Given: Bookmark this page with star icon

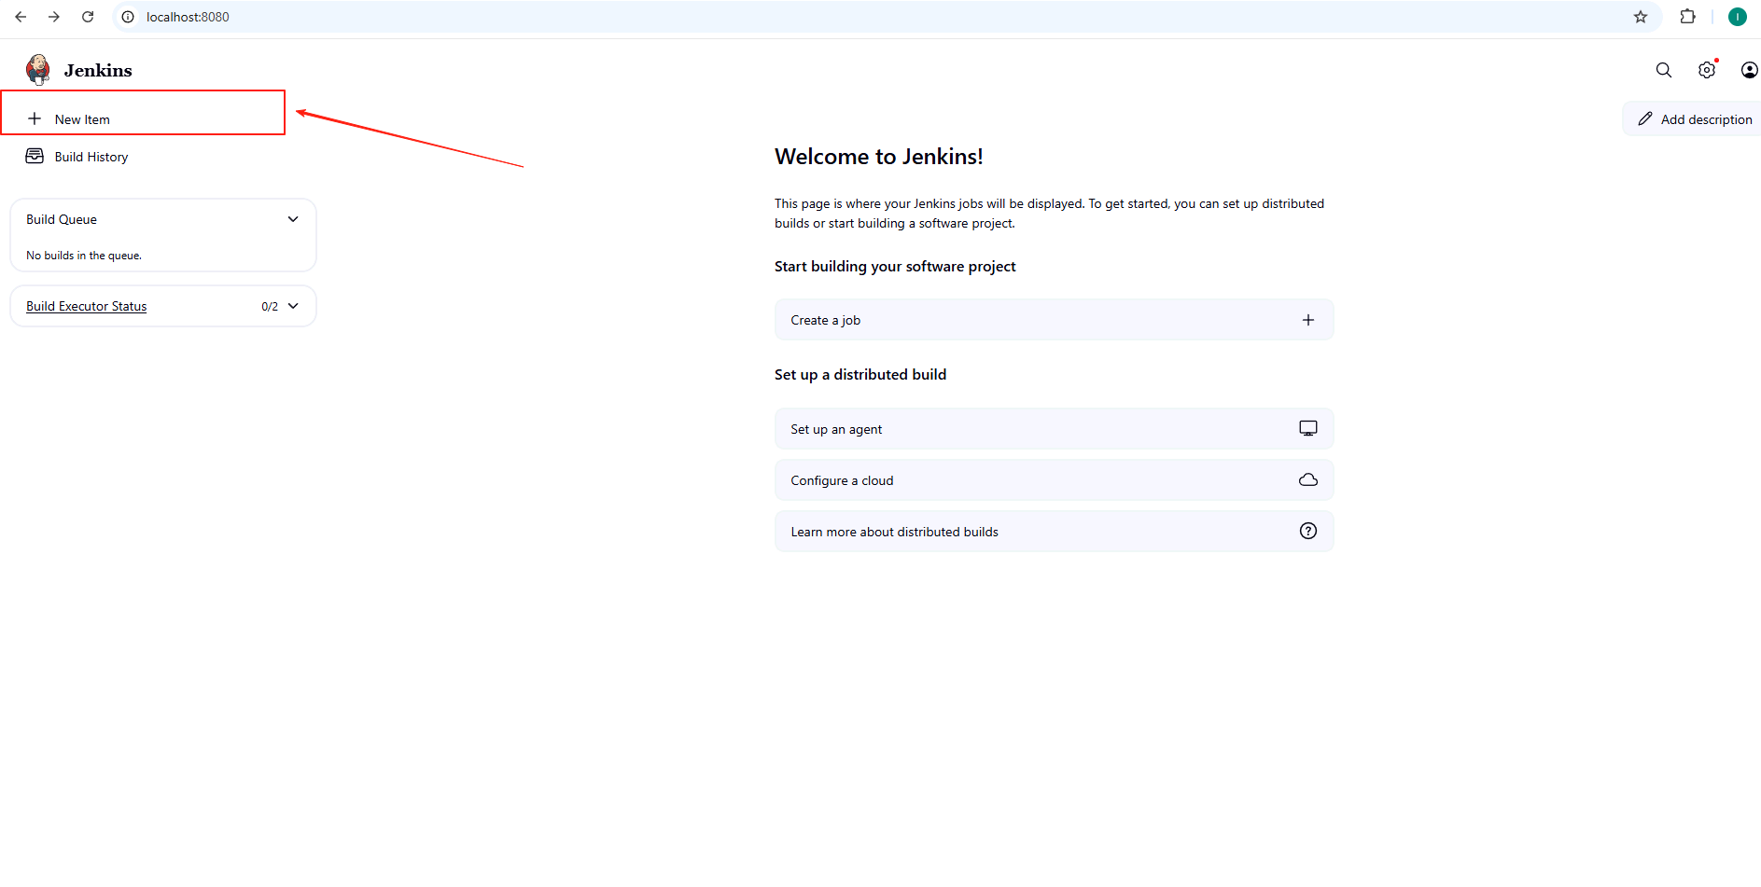Looking at the screenshot, I should click(1641, 17).
